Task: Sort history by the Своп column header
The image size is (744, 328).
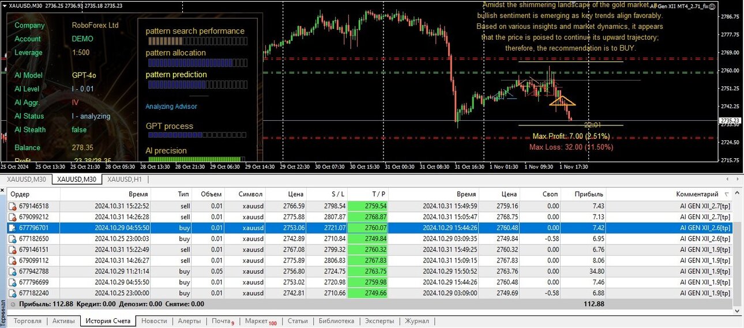Action: click(x=550, y=194)
